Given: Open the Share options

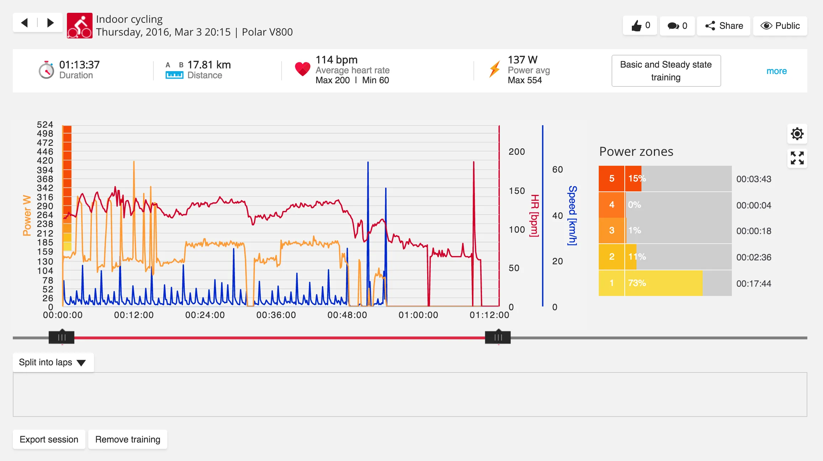Looking at the screenshot, I should click(723, 26).
